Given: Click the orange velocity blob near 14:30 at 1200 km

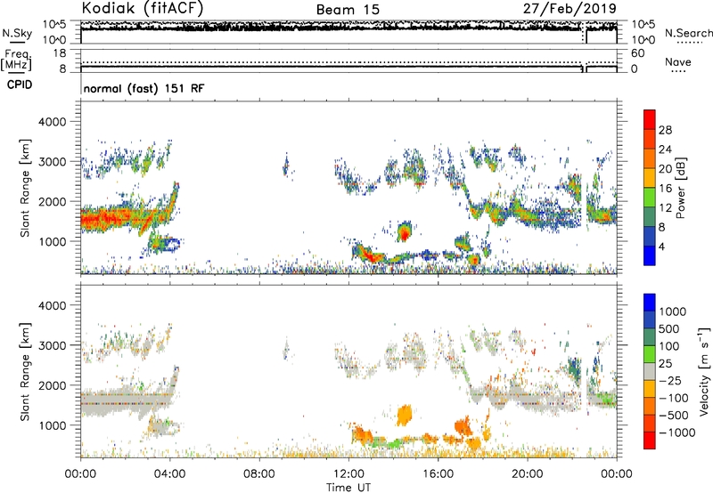Looking at the screenshot, I should (x=404, y=415).
